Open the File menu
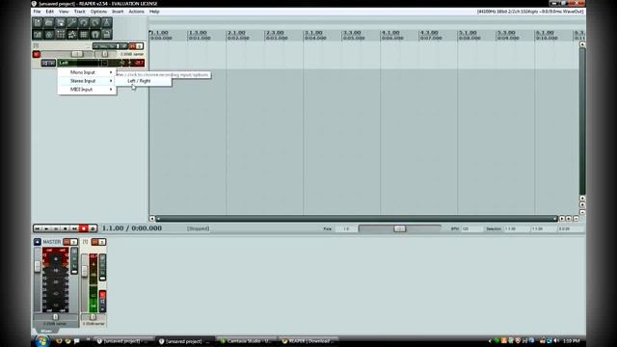The height and width of the screenshot is (347, 617). (x=37, y=12)
